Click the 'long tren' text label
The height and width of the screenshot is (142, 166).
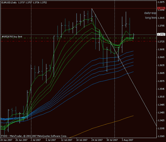click(x=151, y=18)
